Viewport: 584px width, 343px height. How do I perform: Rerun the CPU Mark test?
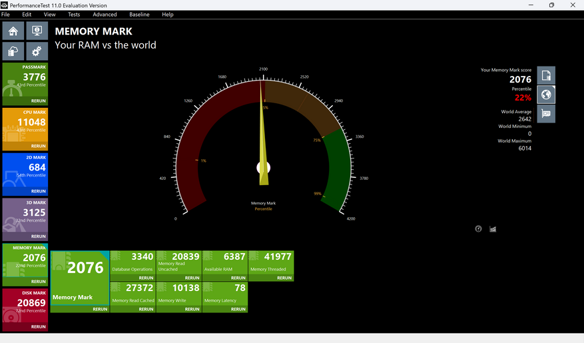[x=39, y=146]
